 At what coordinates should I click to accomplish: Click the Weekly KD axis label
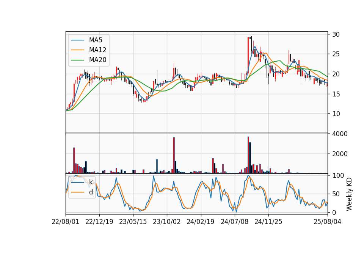point(349,194)
